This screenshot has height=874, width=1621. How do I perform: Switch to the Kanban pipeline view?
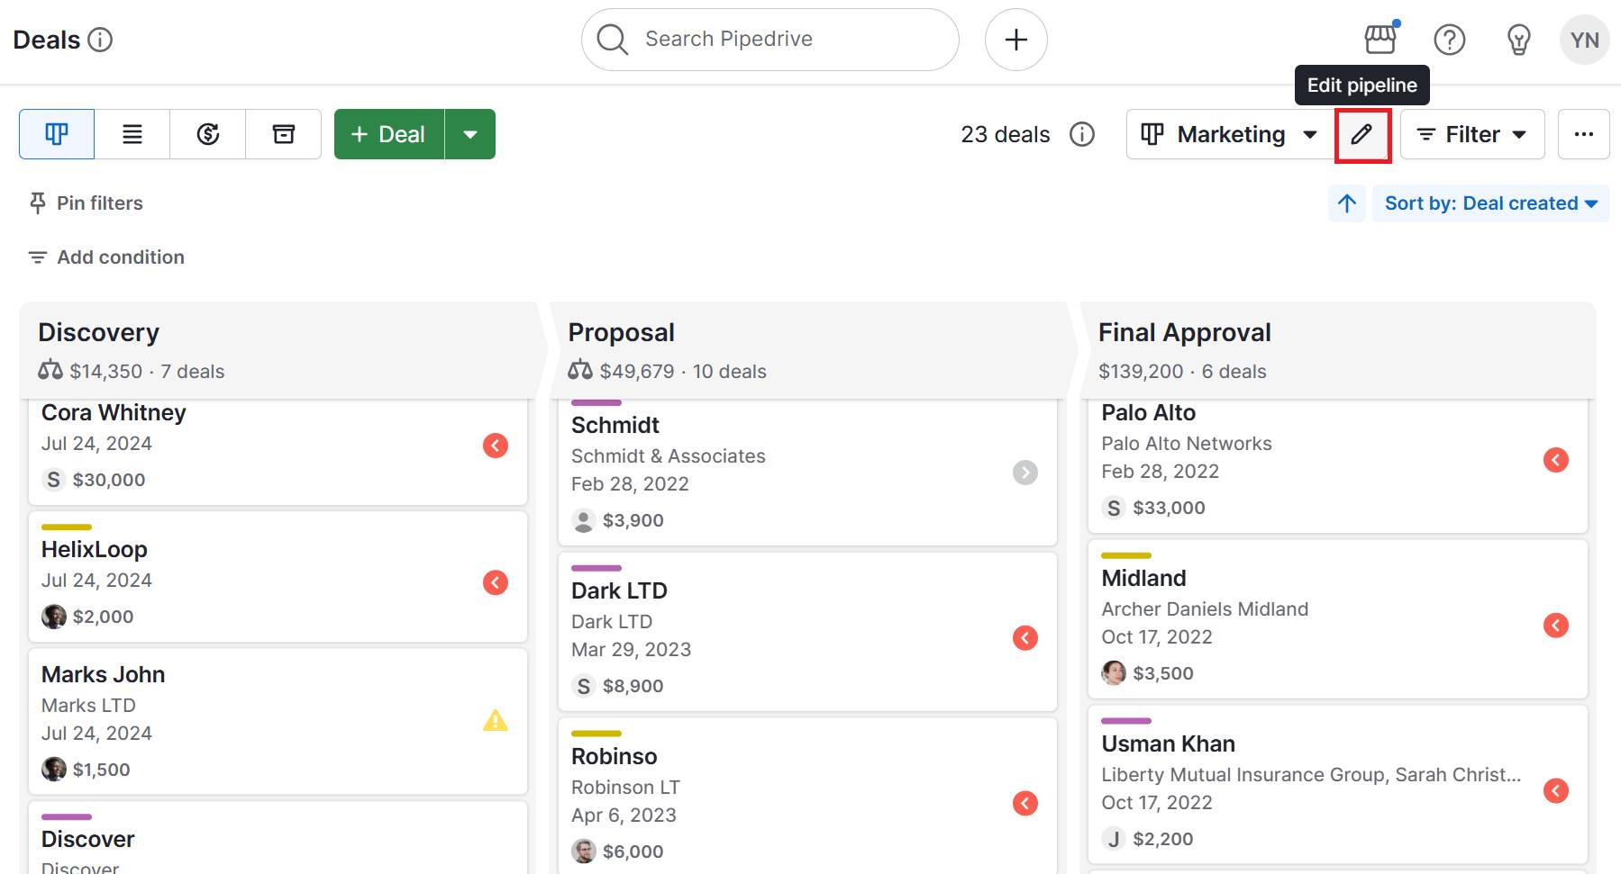(x=56, y=133)
